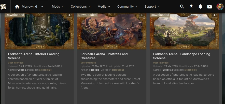Click plus icon on Portraits and Creatures card
Image resolution: width=225 pixels, height=104 pixels.
point(142,15)
